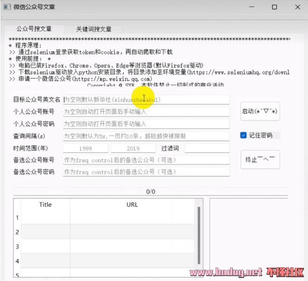Click the 个人公众号账号 input field
The width and height of the screenshot is (308, 281).
click(x=146, y=112)
